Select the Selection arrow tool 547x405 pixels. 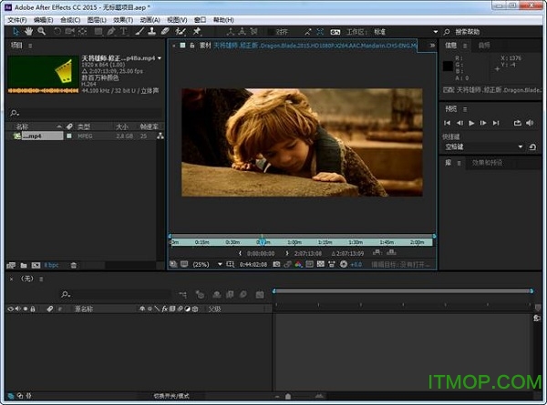(x=15, y=32)
